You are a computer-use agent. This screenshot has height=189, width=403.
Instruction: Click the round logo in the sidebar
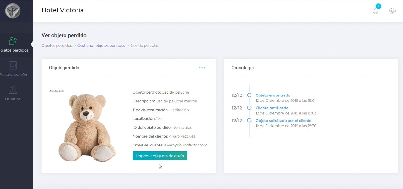[x=13, y=11]
